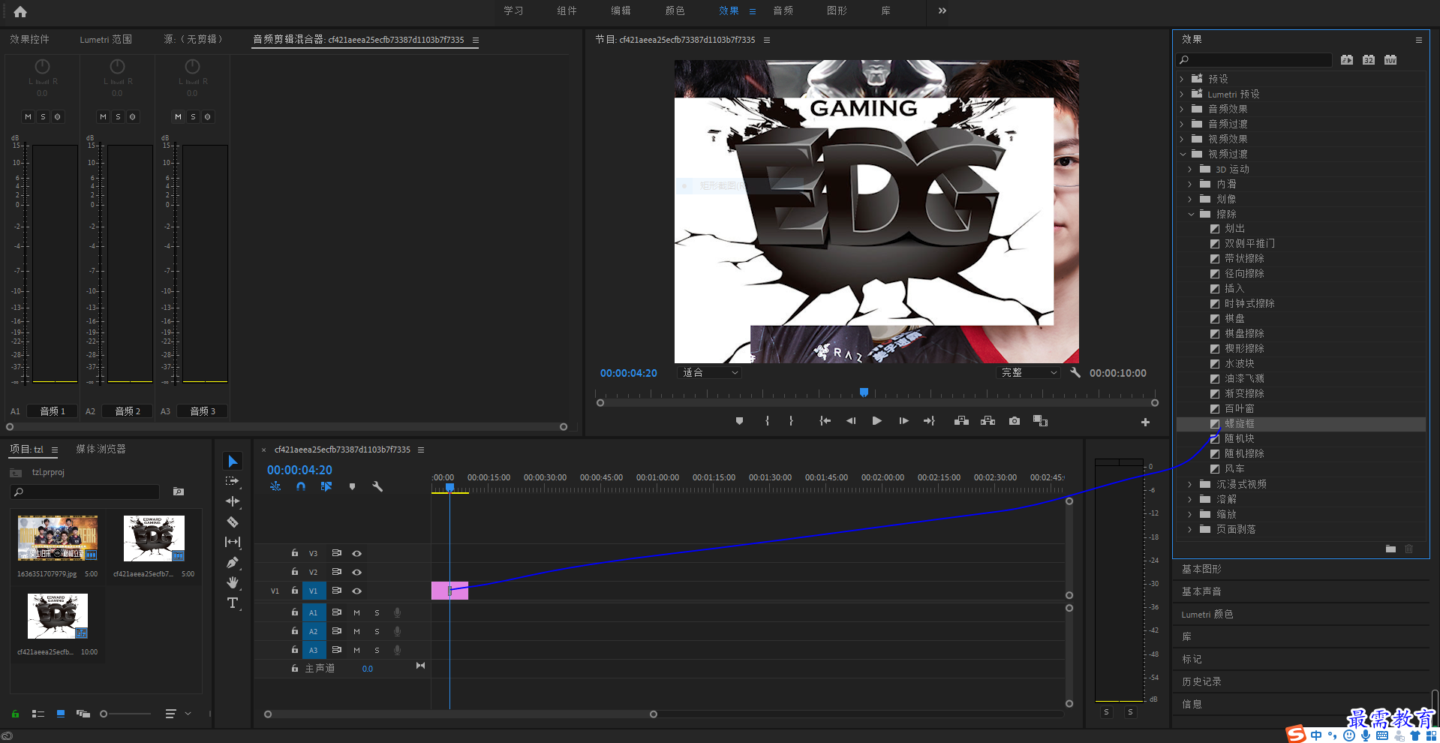Collapse the 擦除 folder
The height and width of the screenshot is (743, 1440).
pos(1191,214)
